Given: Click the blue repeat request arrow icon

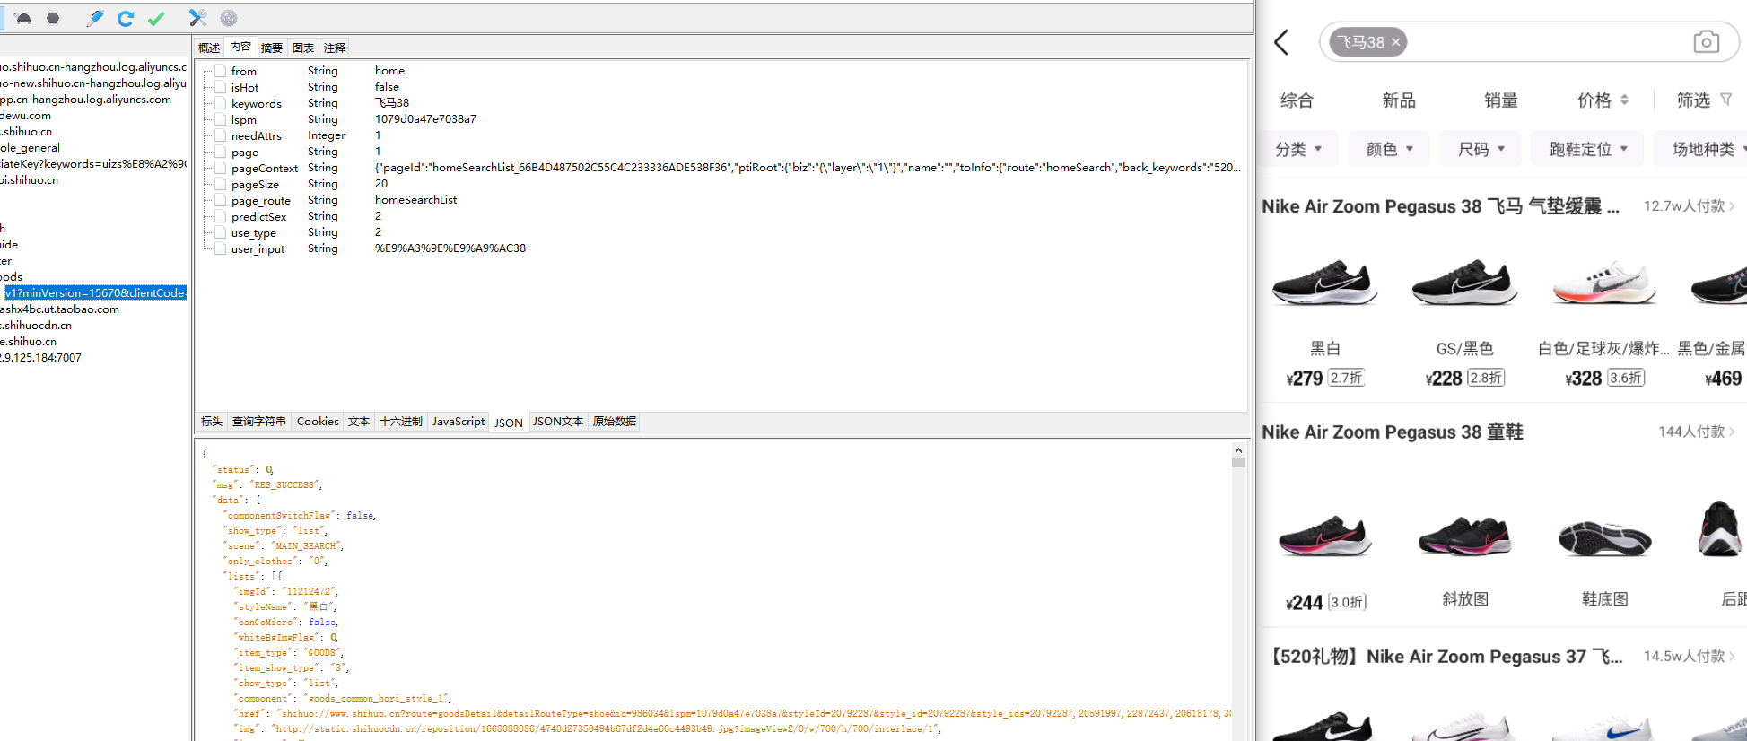Looking at the screenshot, I should tap(126, 18).
